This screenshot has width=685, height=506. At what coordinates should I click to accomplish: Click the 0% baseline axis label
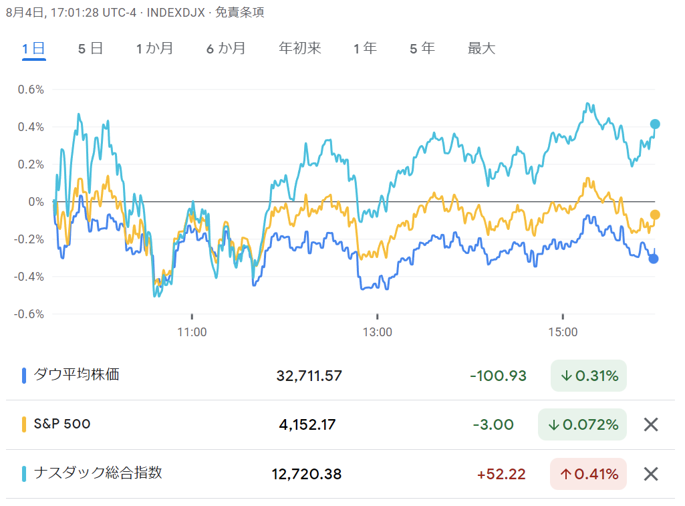[36, 202]
